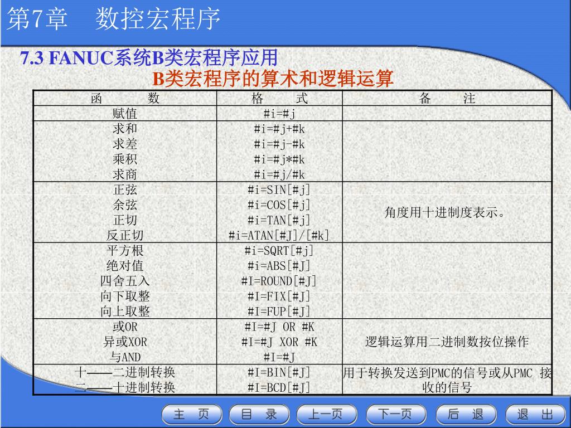The height and width of the screenshot is (428, 571).
Task: Select the format #i=#j
Action: coord(279,114)
